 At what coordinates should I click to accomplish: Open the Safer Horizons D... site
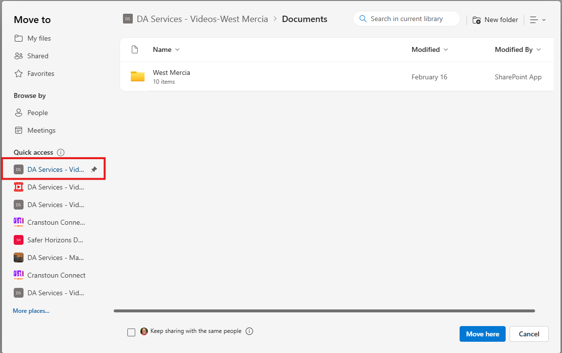[49, 240]
